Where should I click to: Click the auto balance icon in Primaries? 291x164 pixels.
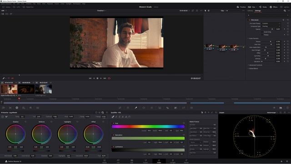(x=3, y=117)
